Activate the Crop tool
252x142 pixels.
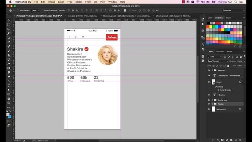(9, 38)
